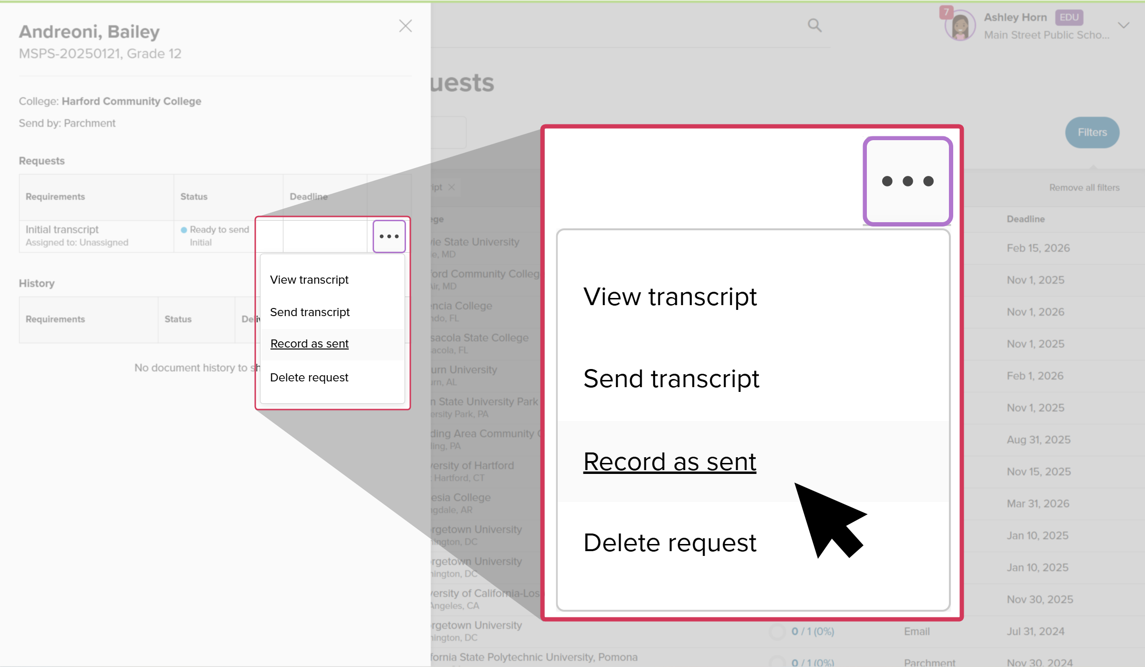Click Remove all filters link
Viewport: 1145px width, 667px height.
point(1084,188)
